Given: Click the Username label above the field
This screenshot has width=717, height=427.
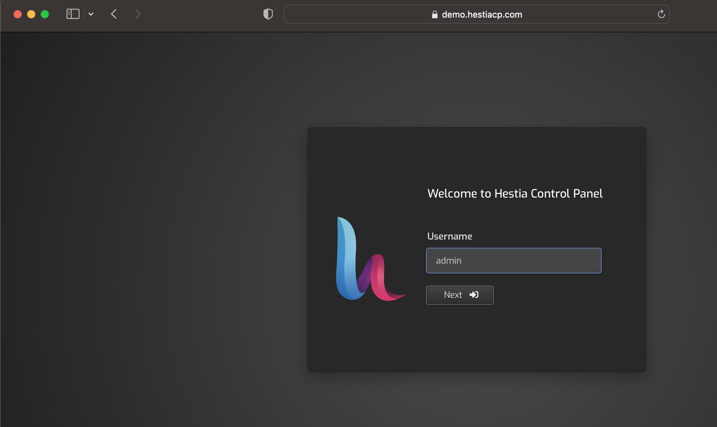Looking at the screenshot, I should [x=449, y=236].
